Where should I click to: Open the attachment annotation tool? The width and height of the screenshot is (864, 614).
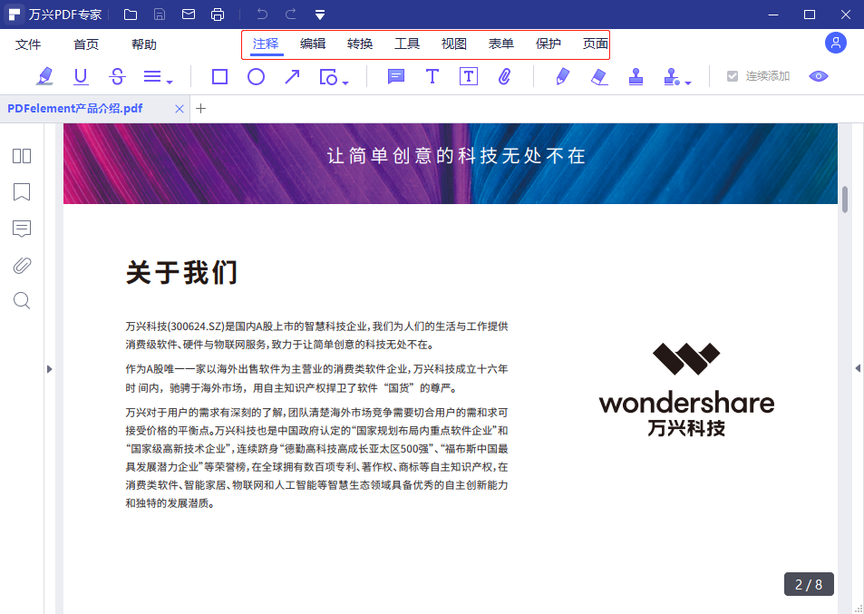click(504, 76)
